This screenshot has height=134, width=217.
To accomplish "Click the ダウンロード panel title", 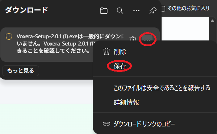I will click(26, 10).
